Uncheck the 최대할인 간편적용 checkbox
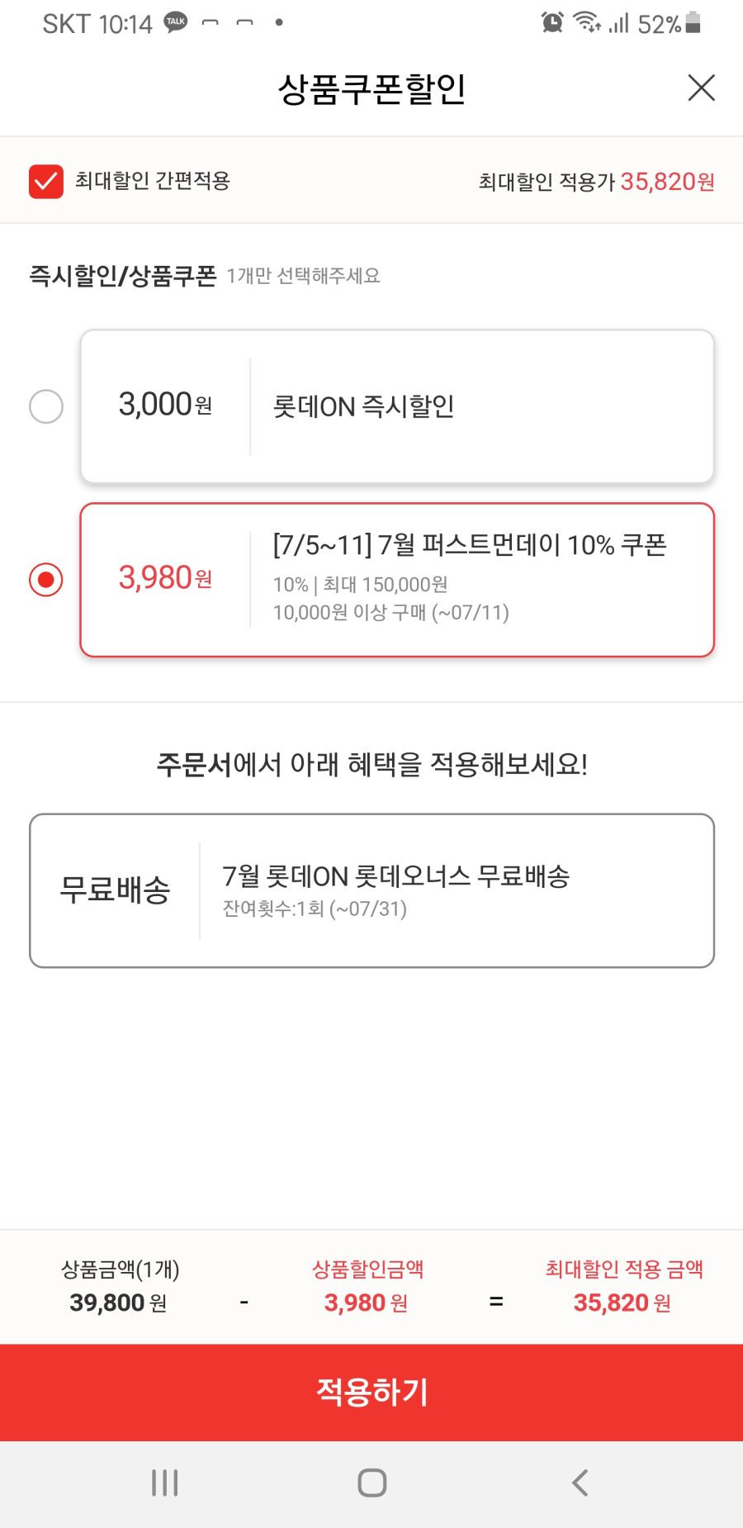The image size is (743, 1528). click(x=46, y=182)
